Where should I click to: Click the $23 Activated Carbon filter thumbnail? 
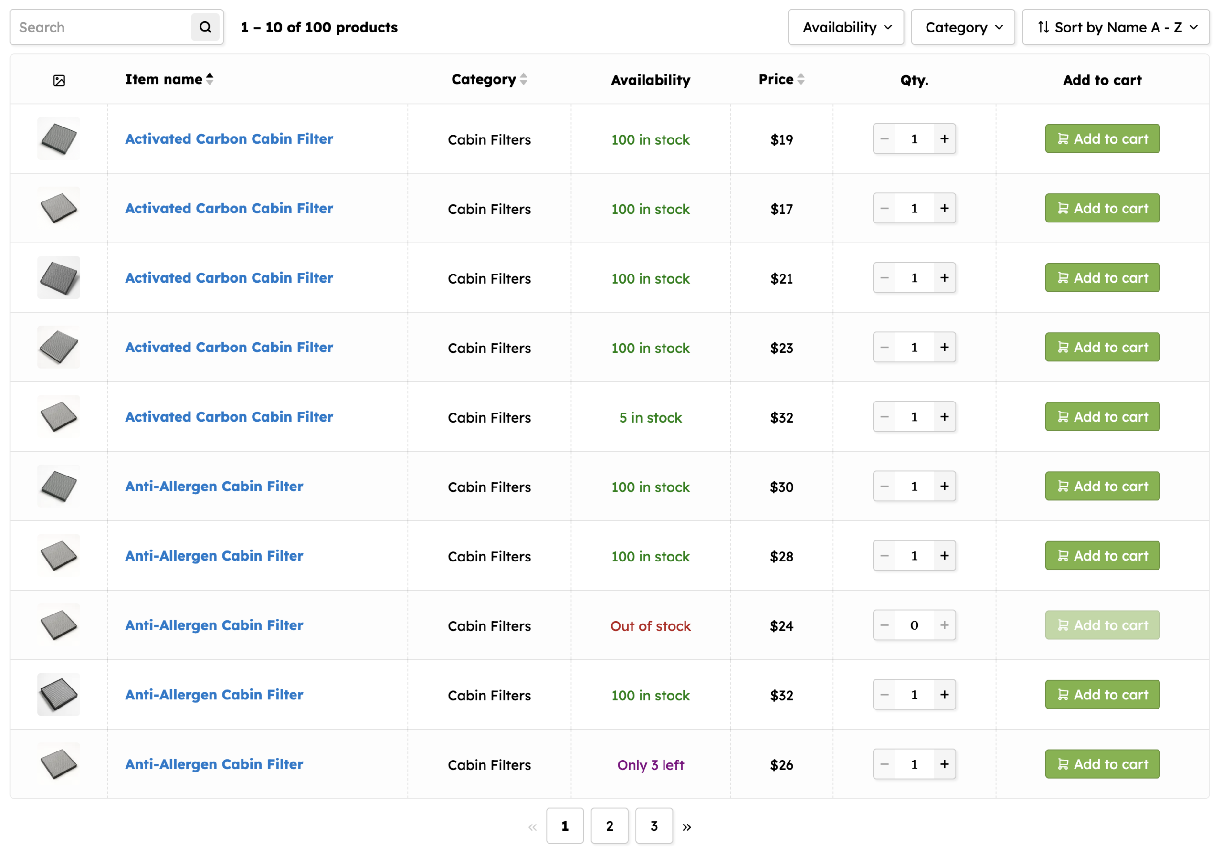pyautogui.click(x=59, y=347)
